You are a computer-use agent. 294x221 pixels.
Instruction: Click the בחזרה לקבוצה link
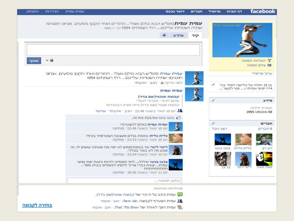coord(37,205)
